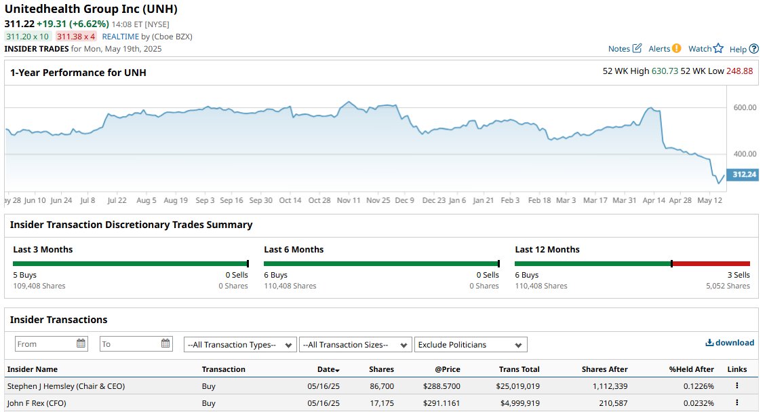This screenshot has width=767, height=412.
Task: Open the Help question mark icon
Action: 754,48
